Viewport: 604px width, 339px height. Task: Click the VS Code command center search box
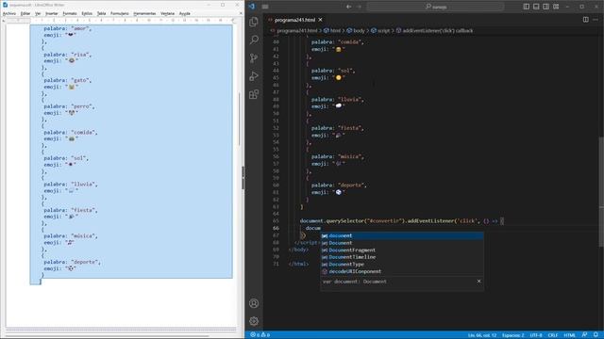click(x=436, y=7)
